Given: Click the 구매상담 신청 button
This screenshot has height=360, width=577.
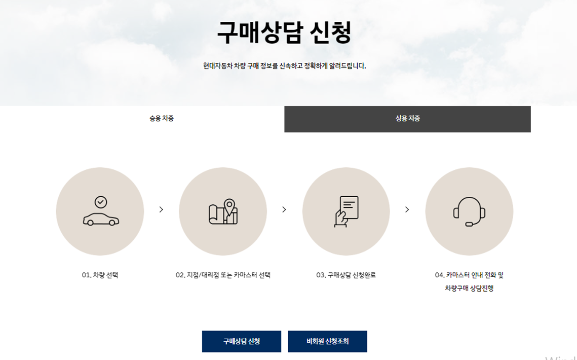Looking at the screenshot, I should click(242, 341).
